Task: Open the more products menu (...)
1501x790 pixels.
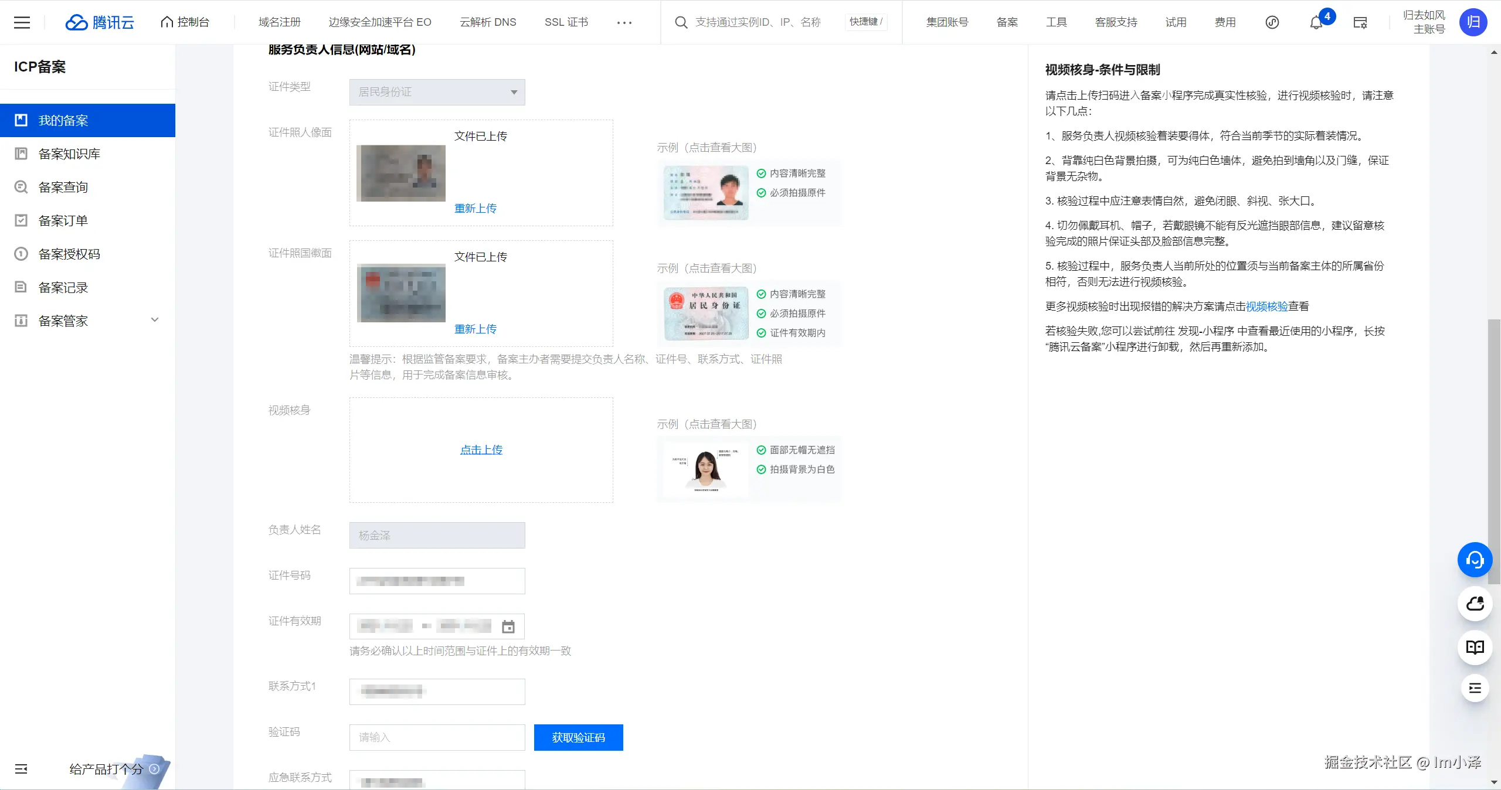Action: click(624, 22)
